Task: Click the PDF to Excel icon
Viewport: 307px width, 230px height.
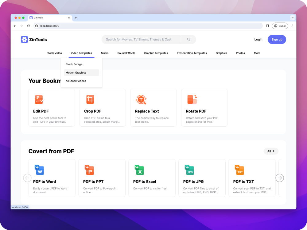Action: pyautogui.click(x=139, y=170)
